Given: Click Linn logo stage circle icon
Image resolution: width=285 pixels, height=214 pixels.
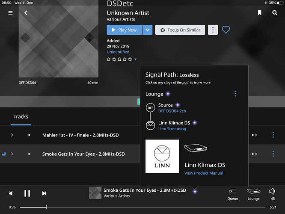Looking at the screenshot, I should coord(150,125).
